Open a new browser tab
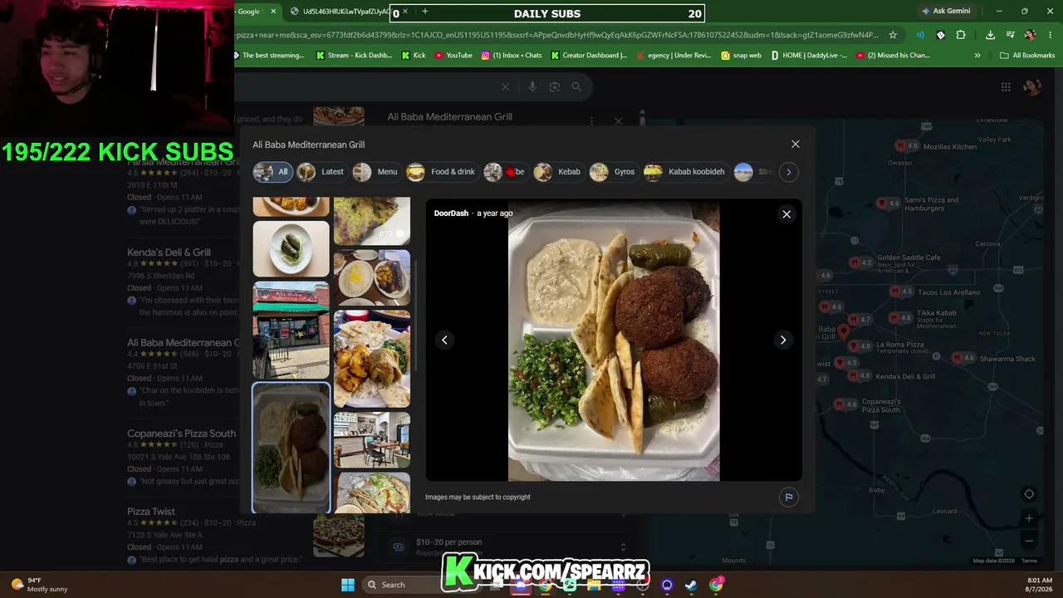Screen dimensions: 1063x598 click(x=424, y=12)
